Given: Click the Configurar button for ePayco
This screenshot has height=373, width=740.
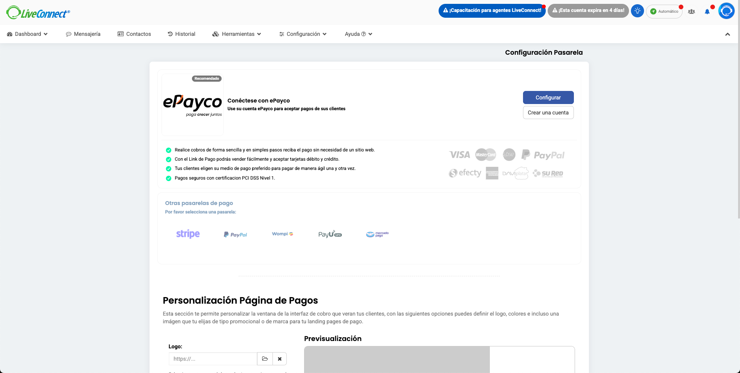Looking at the screenshot, I should point(548,97).
